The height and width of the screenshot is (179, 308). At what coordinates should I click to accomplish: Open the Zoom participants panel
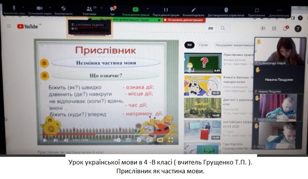89,10
